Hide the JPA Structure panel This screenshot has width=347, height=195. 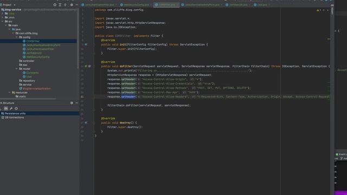[77, 103]
